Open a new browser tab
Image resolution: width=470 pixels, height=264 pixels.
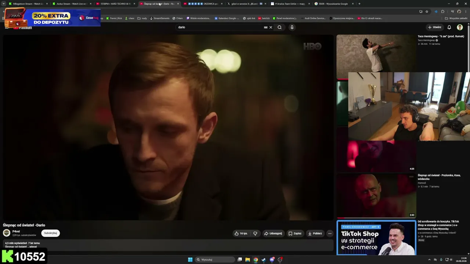pos(359,4)
